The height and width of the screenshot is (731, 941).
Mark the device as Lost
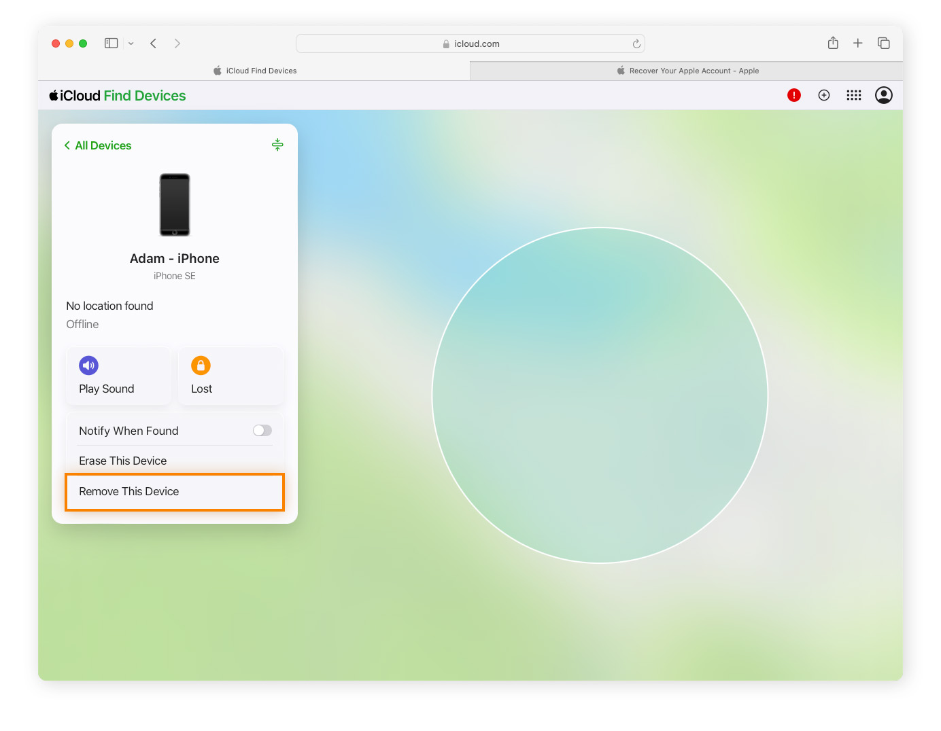(x=230, y=376)
